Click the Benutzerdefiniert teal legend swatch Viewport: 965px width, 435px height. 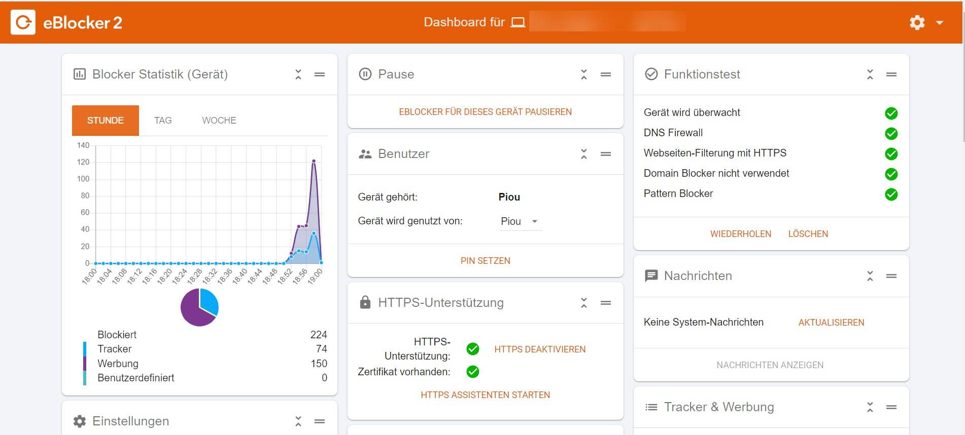click(85, 378)
